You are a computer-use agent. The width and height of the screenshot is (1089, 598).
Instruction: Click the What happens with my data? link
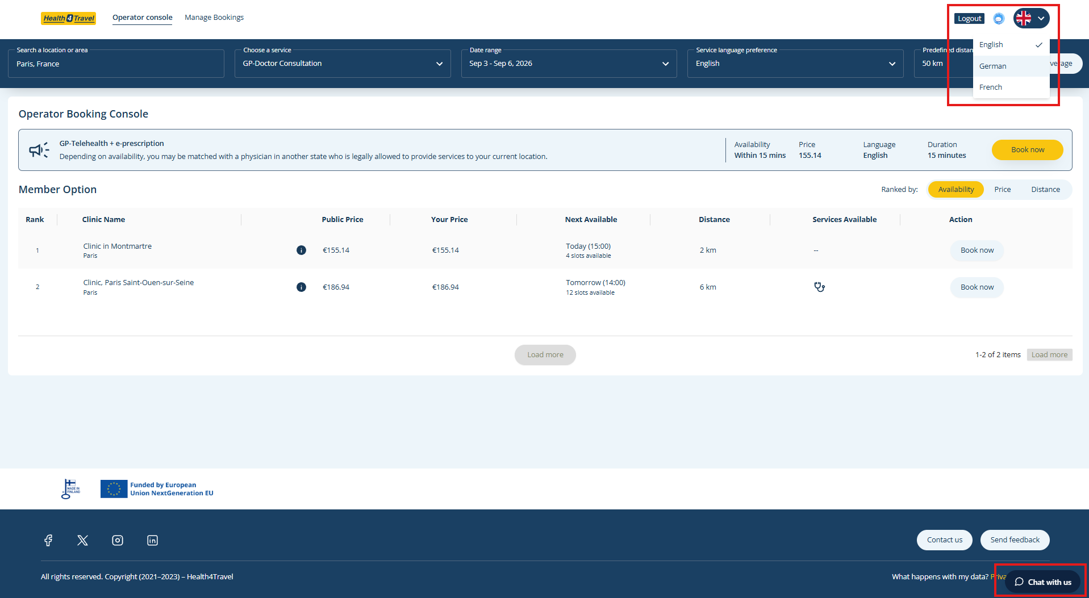(940, 576)
